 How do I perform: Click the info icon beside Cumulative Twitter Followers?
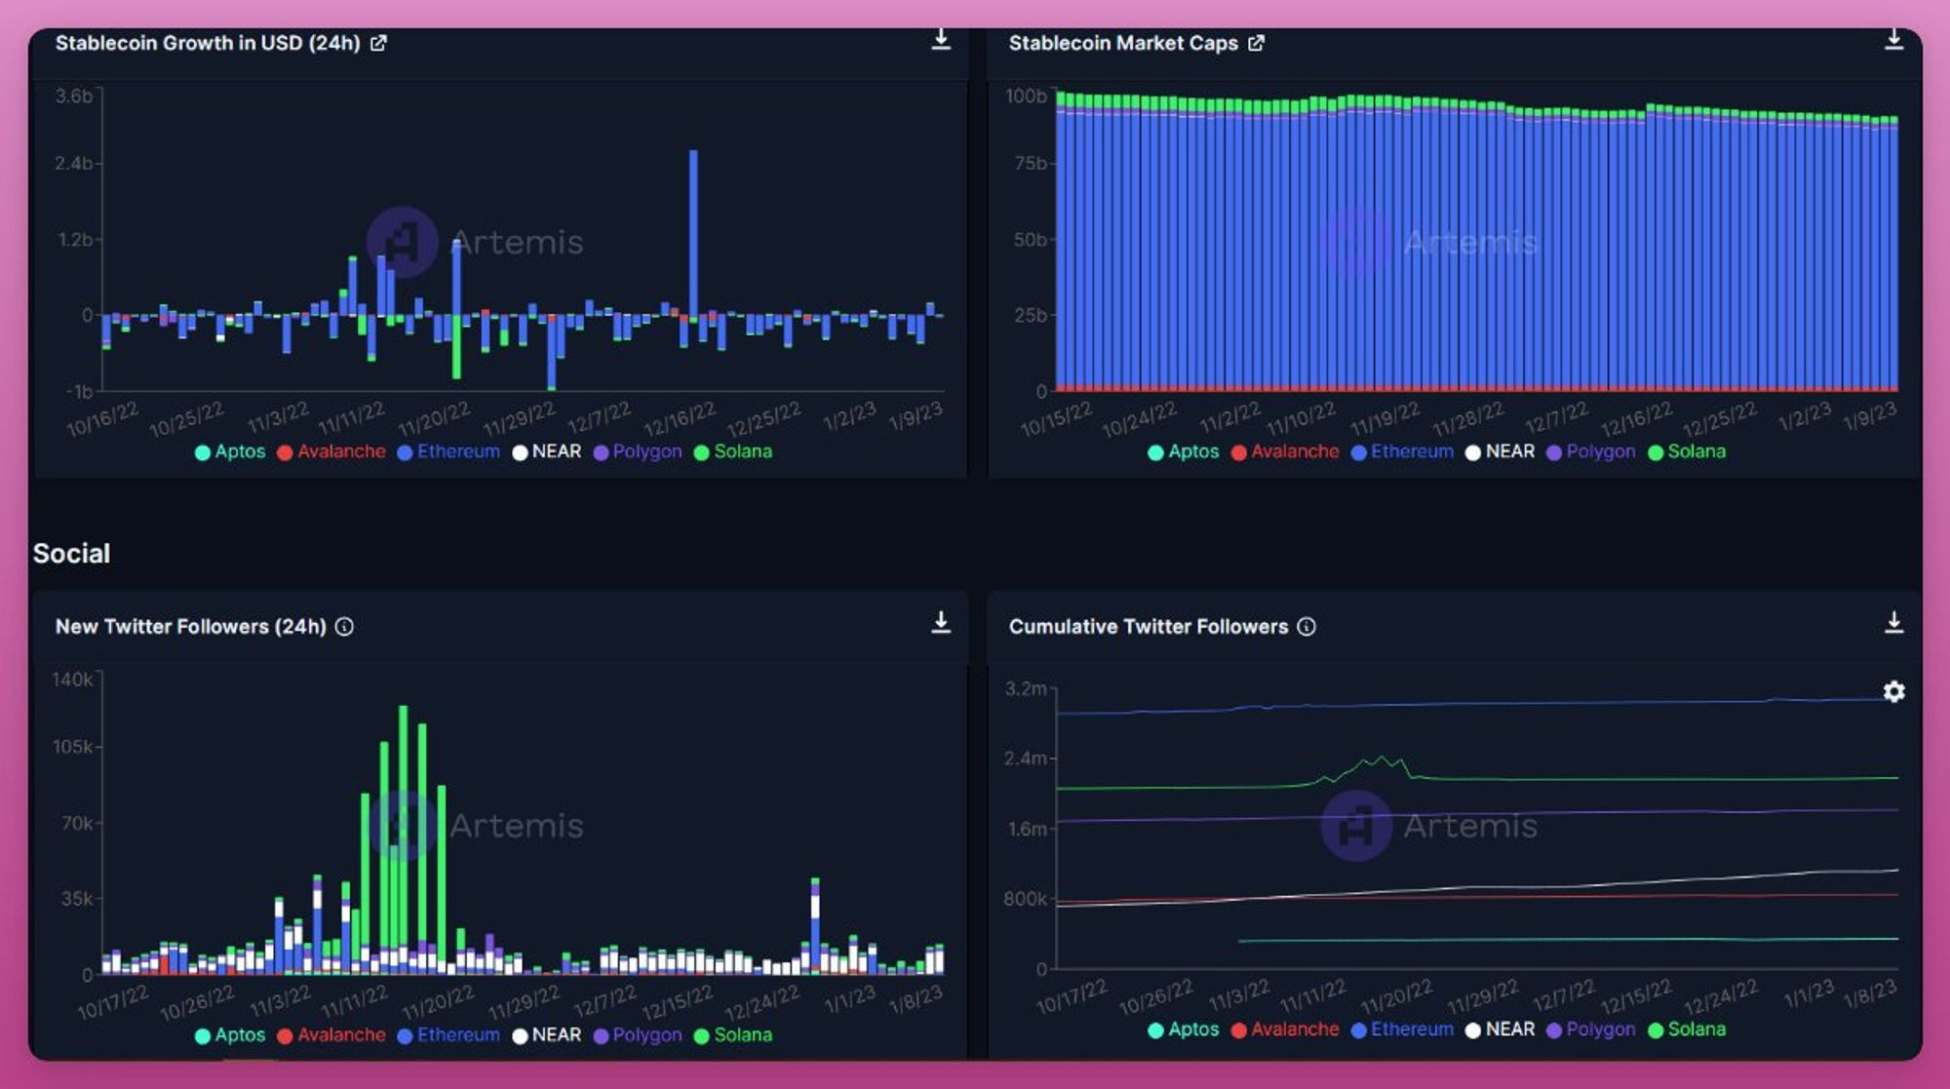pos(1306,627)
